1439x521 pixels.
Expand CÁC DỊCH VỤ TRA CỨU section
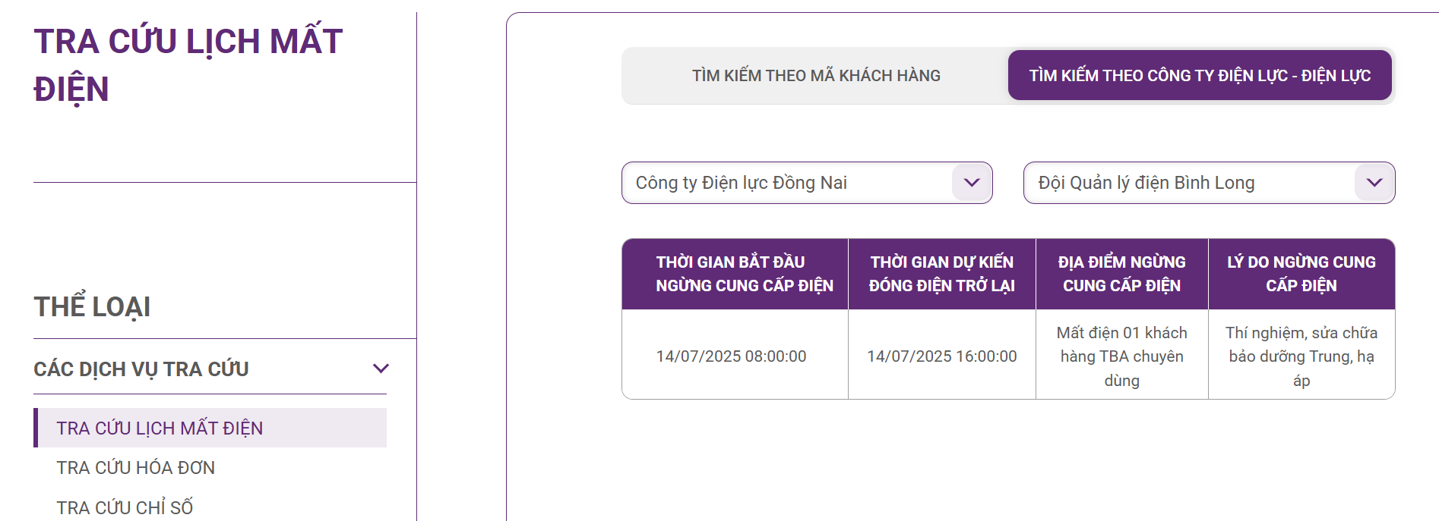point(210,369)
